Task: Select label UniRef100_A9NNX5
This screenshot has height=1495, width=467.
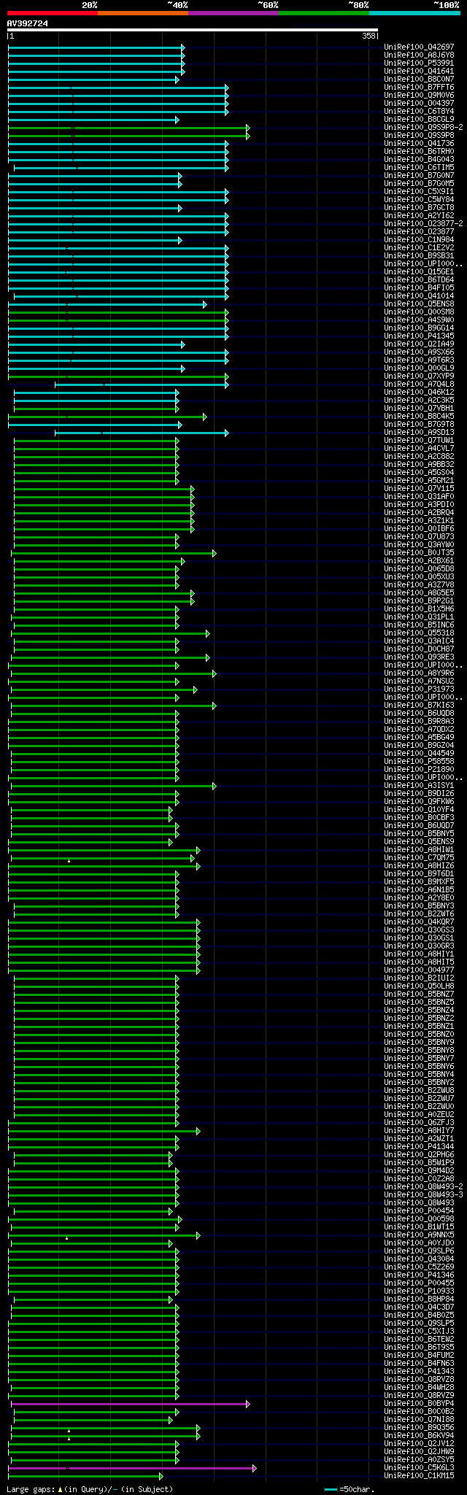Action: click(x=419, y=1235)
